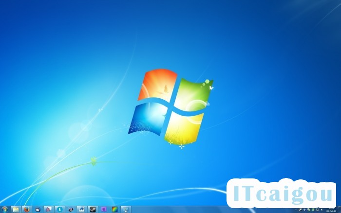Open the Thunderbird mail taskbar icon
The image size is (341, 213).
click(x=38, y=210)
